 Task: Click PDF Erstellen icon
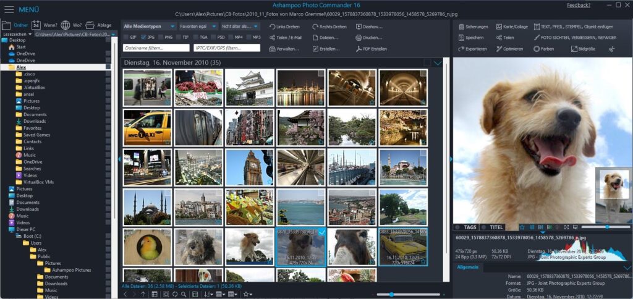tap(359, 49)
